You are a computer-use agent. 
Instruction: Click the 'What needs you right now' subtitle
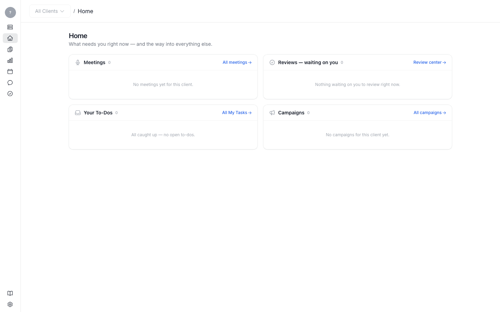[x=140, y=44]
